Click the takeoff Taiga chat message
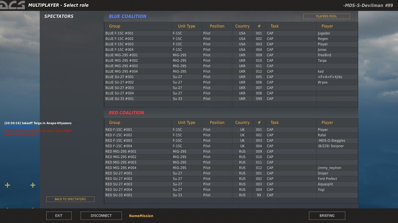Viewport: 398px width, 223px height. coord(38,123)
